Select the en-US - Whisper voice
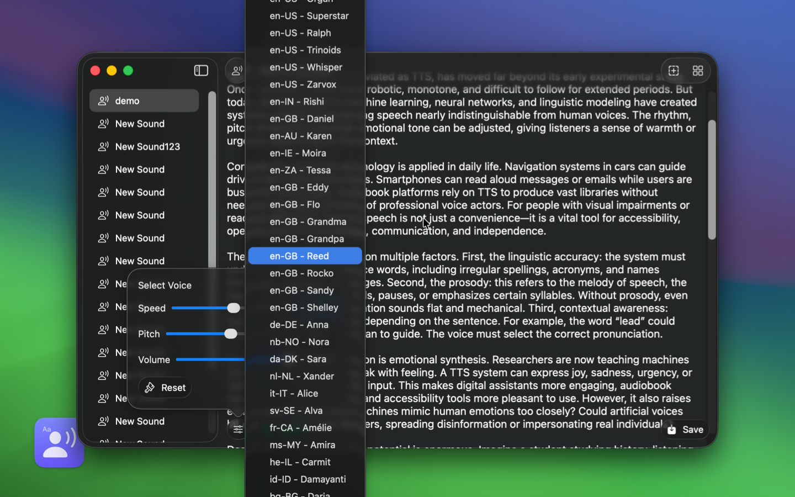This screenshot has height=497, width=795. click(x=305, y=67)
